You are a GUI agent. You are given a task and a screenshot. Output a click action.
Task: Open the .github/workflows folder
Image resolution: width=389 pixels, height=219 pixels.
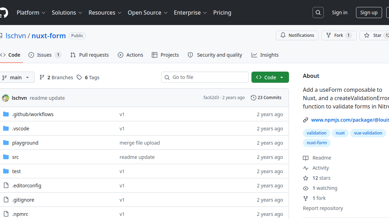[x=33, y=114]
